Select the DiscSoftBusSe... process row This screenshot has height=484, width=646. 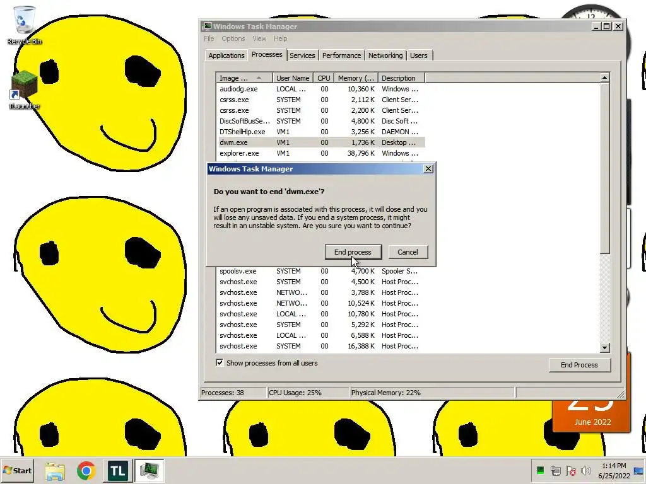tap(321, 121)
